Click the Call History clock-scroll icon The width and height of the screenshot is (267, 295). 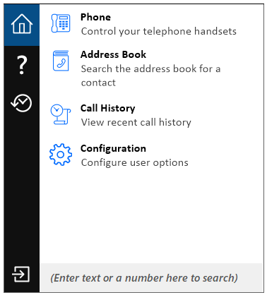pos(61,114)
